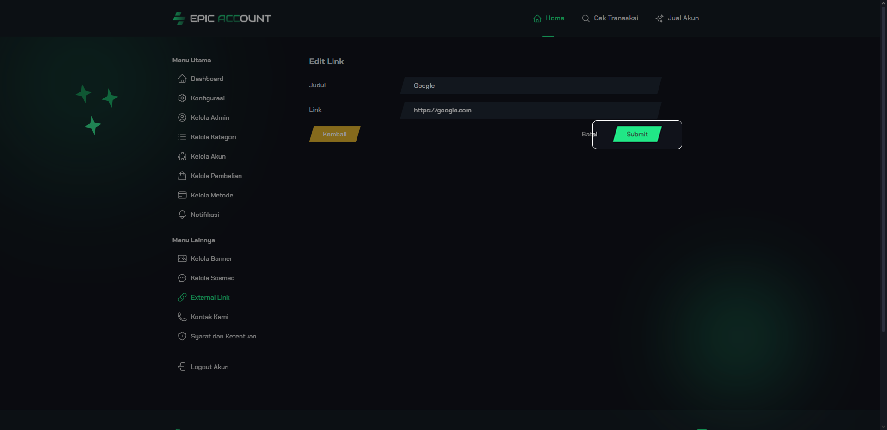Click the Kelola Metode card icon
This screenshot has height=430, width=887.
pyautogui.click(x=182, y=195)
